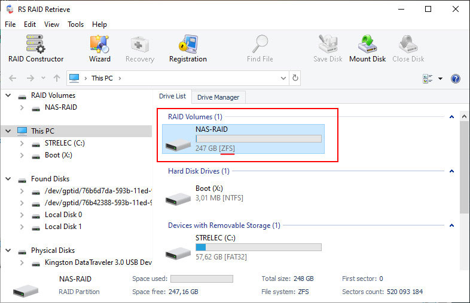Expand the NAS-RAID tree node
This screenshot has width=470, height=303.
click(22, 107)
